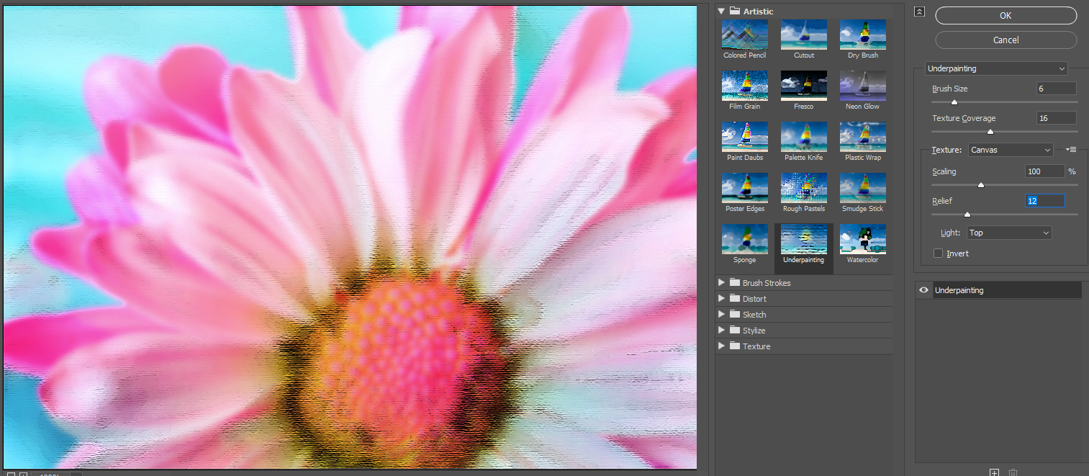Click the Scaling percentage field
The image size is (1089, 476).
pyautogui.click(x=1045, y=171)
